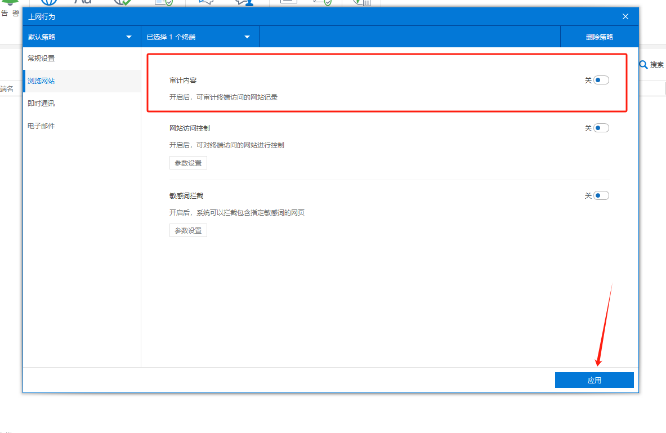Open 参数设置 under 敏感词拦截
This screenshot has height=433, width=666.
pyautogui.click(x=188, y=231)
